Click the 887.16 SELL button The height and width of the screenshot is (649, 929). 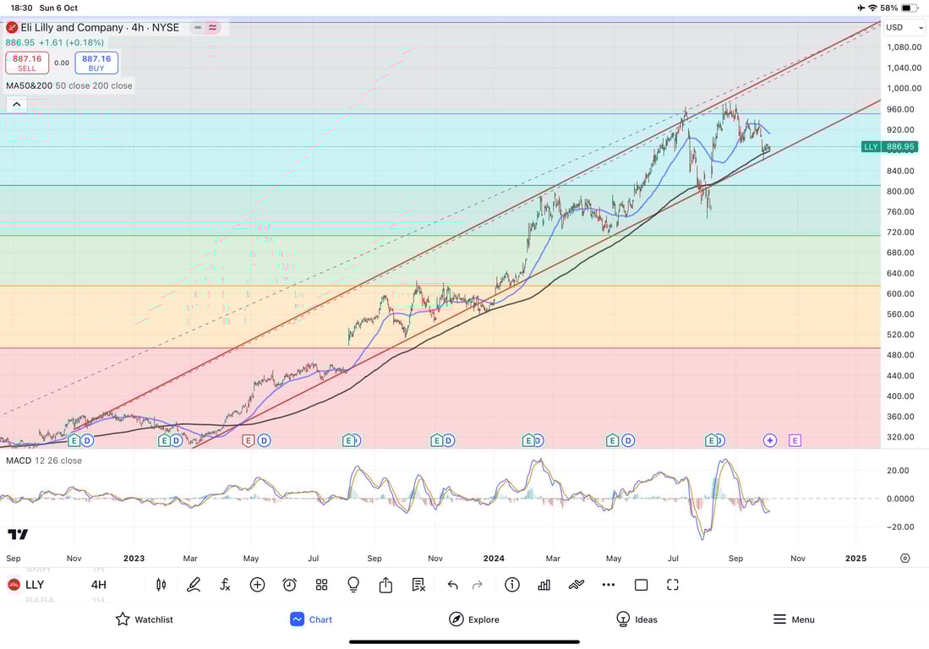click(x=27, y=63)
